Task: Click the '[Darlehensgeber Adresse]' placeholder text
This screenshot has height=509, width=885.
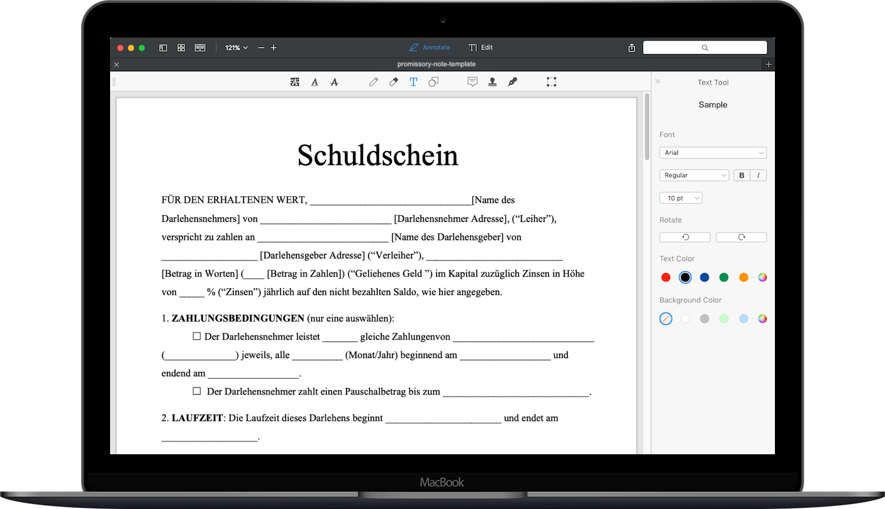Action: [312, 255]
